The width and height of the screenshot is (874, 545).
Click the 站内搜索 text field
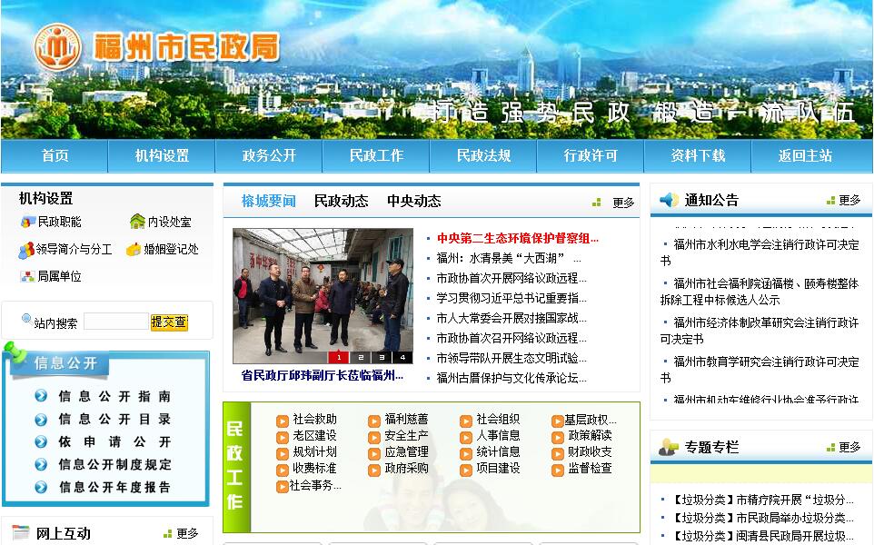[x=115, y=322]
